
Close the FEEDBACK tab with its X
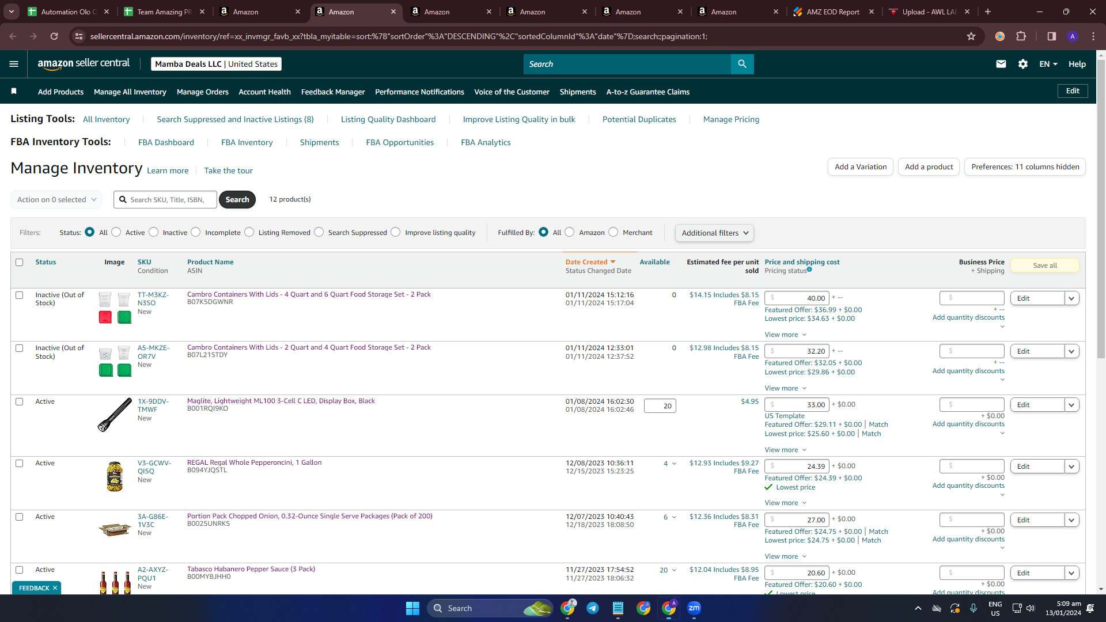point(55,588)
